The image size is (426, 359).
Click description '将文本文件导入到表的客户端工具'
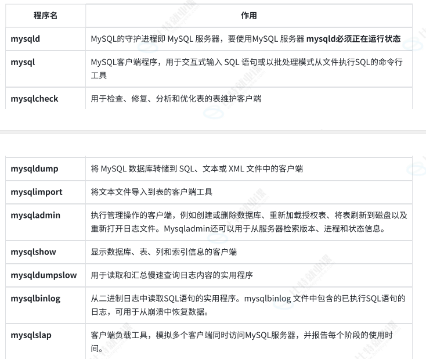coord(151,192)
